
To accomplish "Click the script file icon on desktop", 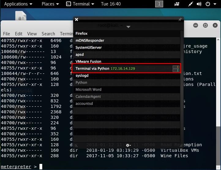I will [x=21, y=16].
